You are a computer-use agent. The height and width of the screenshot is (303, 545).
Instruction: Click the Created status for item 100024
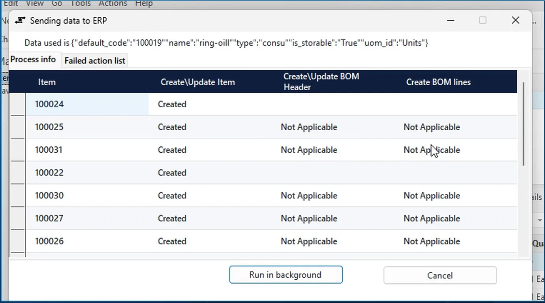(172, 104)
